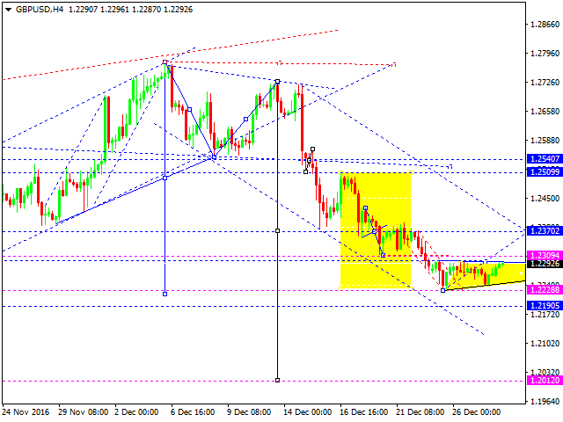Screen dimensions: 563x422
Task: Select the GBPUSD,H4 symbol title text
Action: 40,10
